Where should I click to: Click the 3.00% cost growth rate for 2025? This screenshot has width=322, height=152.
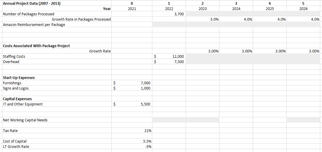tap(280, 51)
